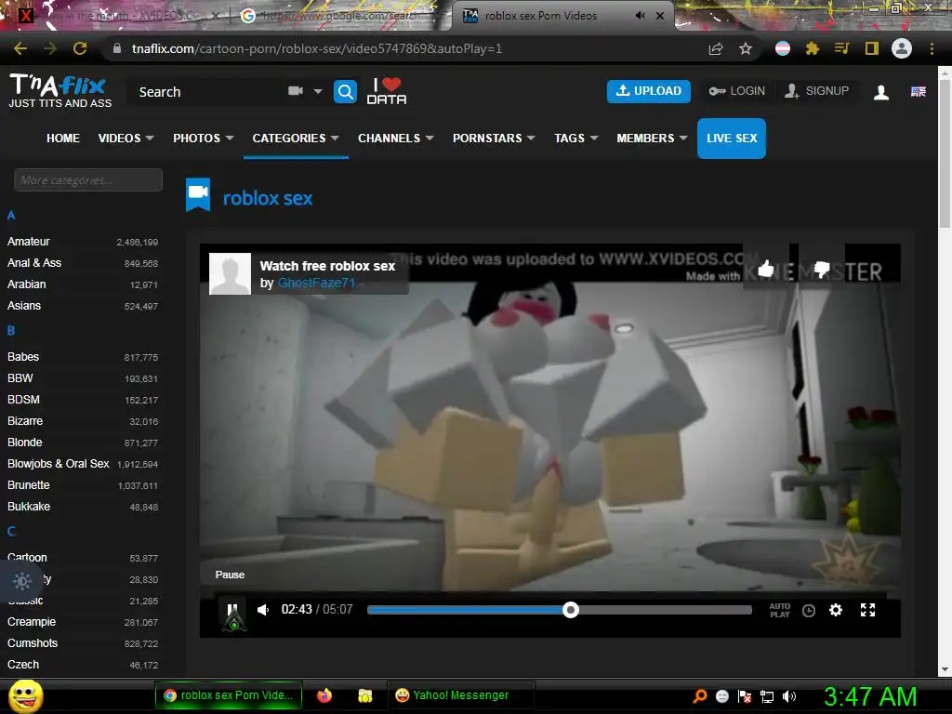
Task: Click the SIGNUP link
Action: (x=816, y=91)
